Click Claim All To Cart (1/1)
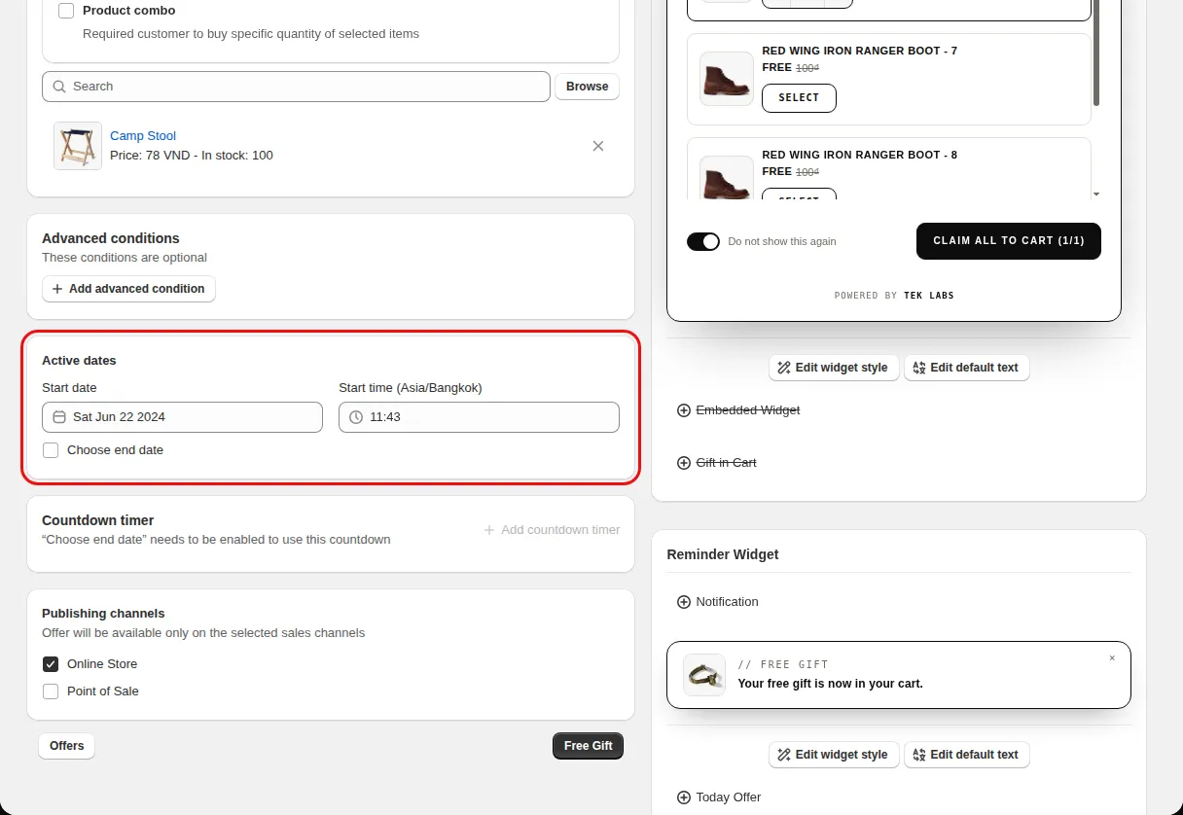1183x815 pixels. (1009, 241)
